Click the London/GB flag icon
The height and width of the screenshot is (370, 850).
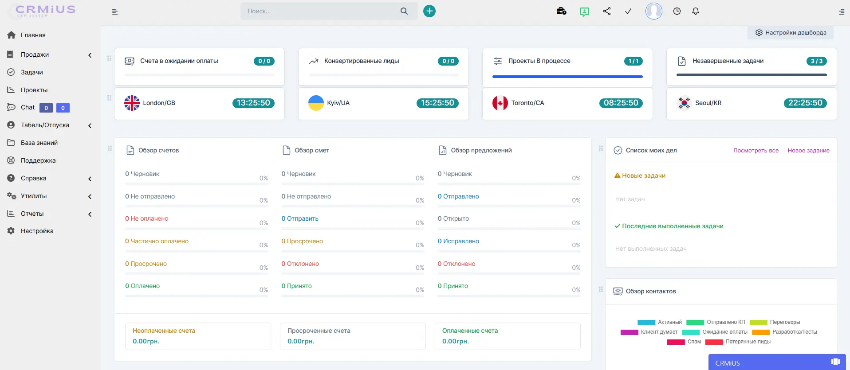(132, 103)
